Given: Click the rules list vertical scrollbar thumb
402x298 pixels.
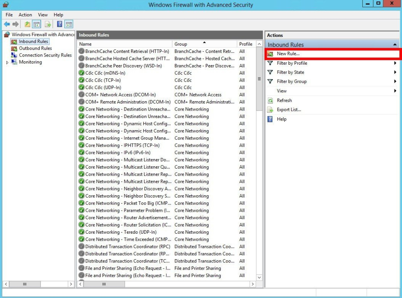Looking at the screenshot, I should tap(259, 79).
